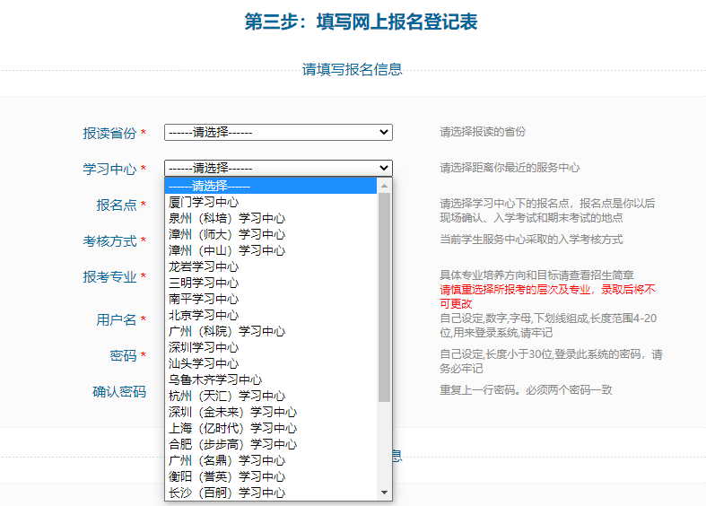Click the hint 当前学生服务中心采取的入学考核方式
This screenshot has width=706, height=506.
pyautogui.click(x=531, y=240)
